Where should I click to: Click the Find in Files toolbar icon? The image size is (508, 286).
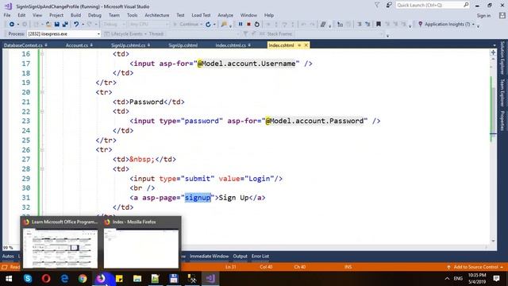pyautogui.click(x=224, y=25)
